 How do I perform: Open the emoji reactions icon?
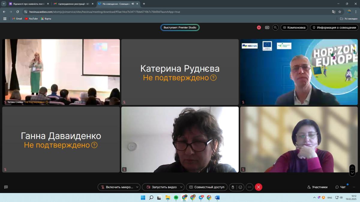pos(240,187)
